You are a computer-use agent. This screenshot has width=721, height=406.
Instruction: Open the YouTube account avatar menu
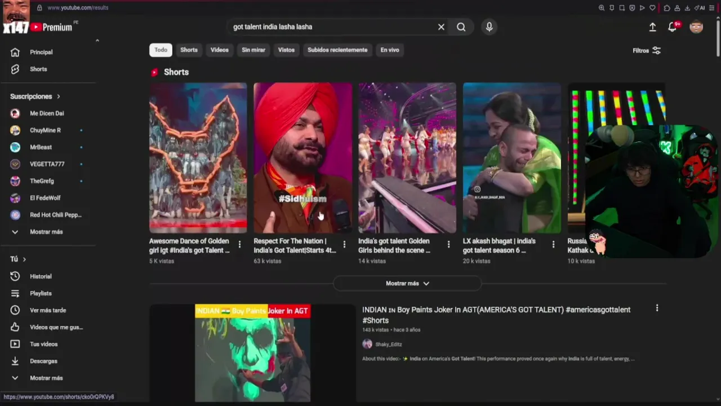(x=696, y=27)
